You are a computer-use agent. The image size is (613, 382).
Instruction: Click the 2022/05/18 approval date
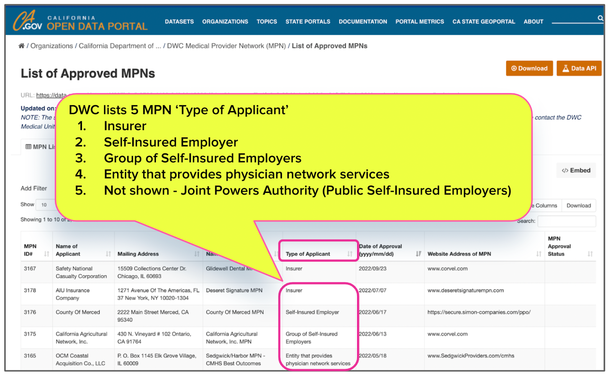pyautogui.click(x=372, y=356)
